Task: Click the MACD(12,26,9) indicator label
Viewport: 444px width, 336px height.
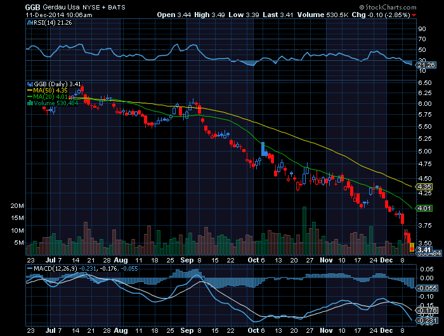Action: coord(55,268)
